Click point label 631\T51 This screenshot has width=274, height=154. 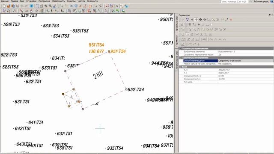(22, 102)
